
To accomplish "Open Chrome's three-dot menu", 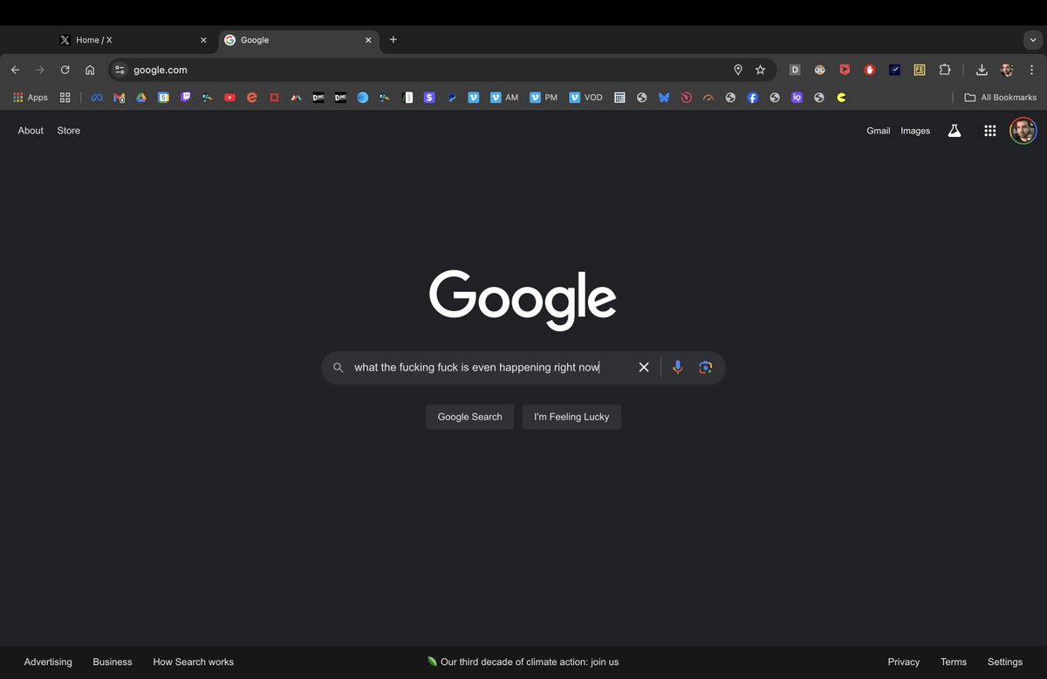I will 1031,70.
